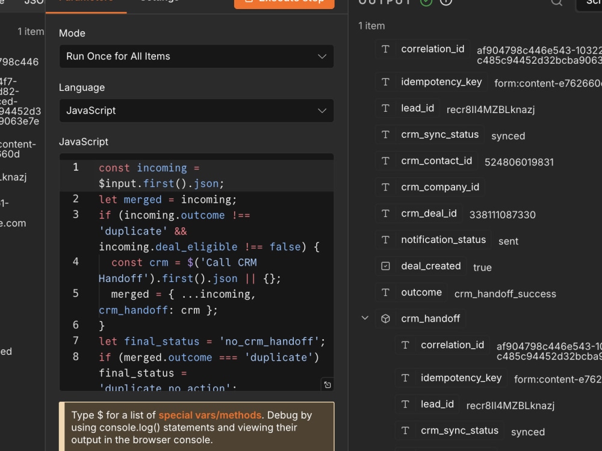
Task: Click the string type icon beside notification_status
Action: [x=385, y=240]
